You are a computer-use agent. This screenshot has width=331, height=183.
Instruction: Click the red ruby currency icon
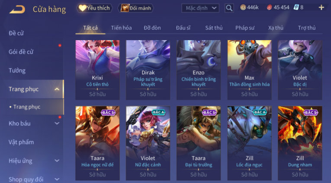[x=270, y=8]
